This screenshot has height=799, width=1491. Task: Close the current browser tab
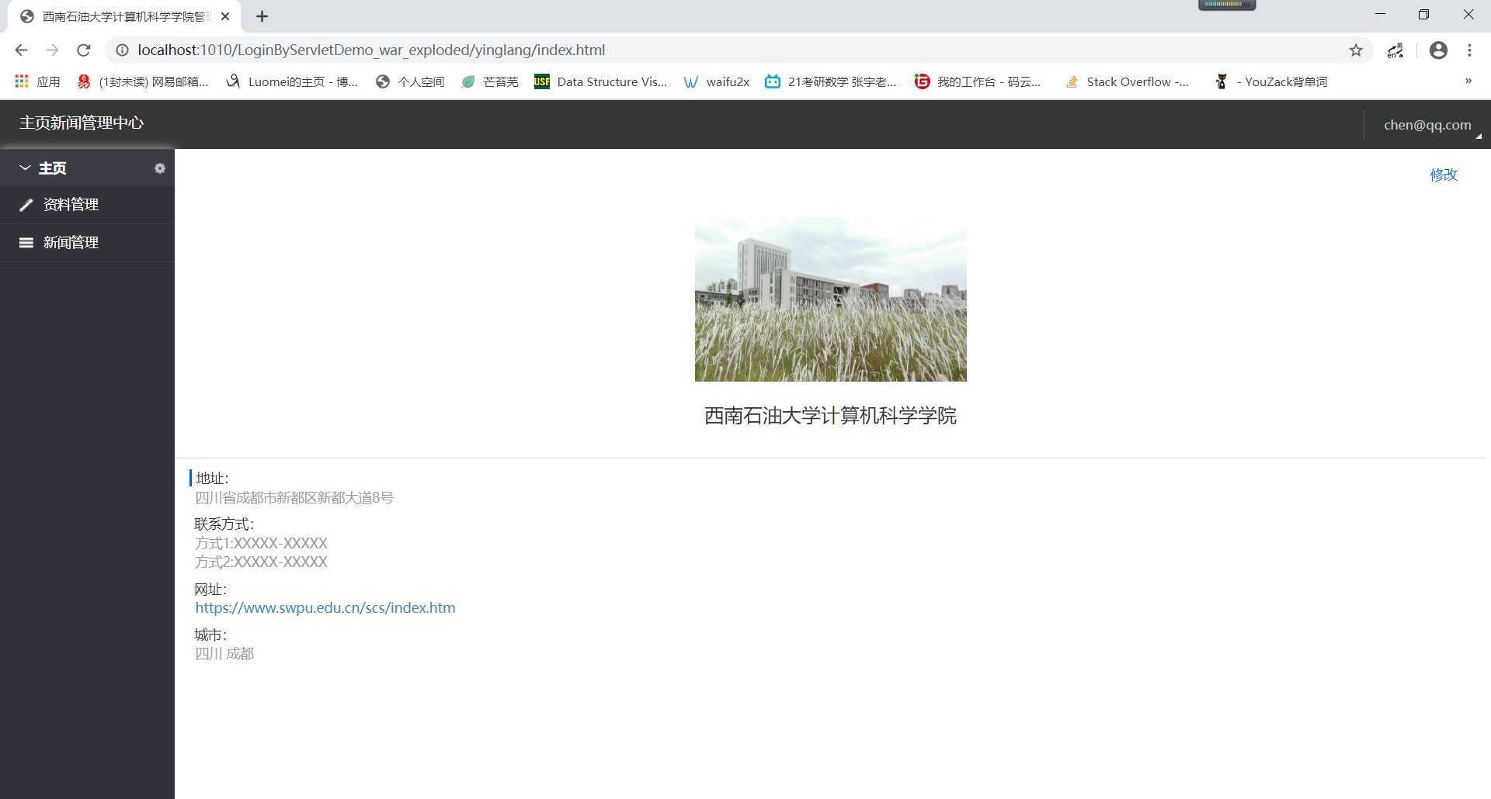tap(225, 16)
